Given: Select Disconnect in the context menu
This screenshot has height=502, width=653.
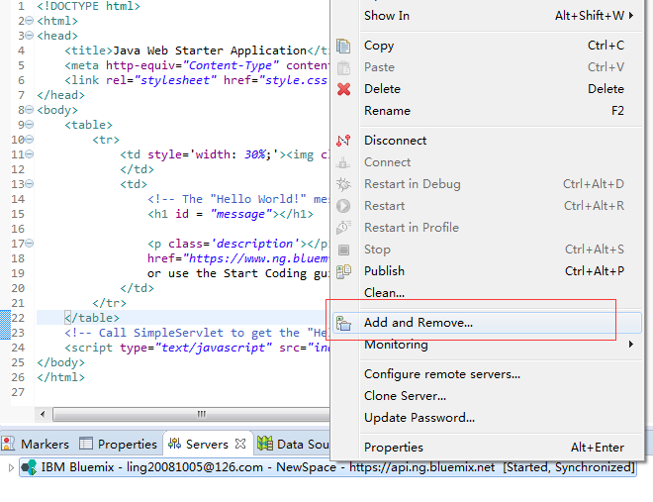Looking at the screenshot, I should point(487,141).
